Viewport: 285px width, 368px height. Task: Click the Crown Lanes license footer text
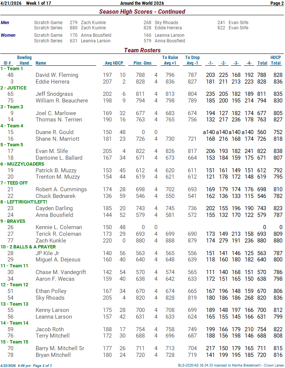[x=231, y=365]
